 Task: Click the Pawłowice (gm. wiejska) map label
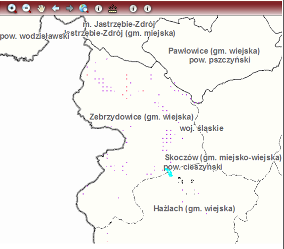point(214,51)
